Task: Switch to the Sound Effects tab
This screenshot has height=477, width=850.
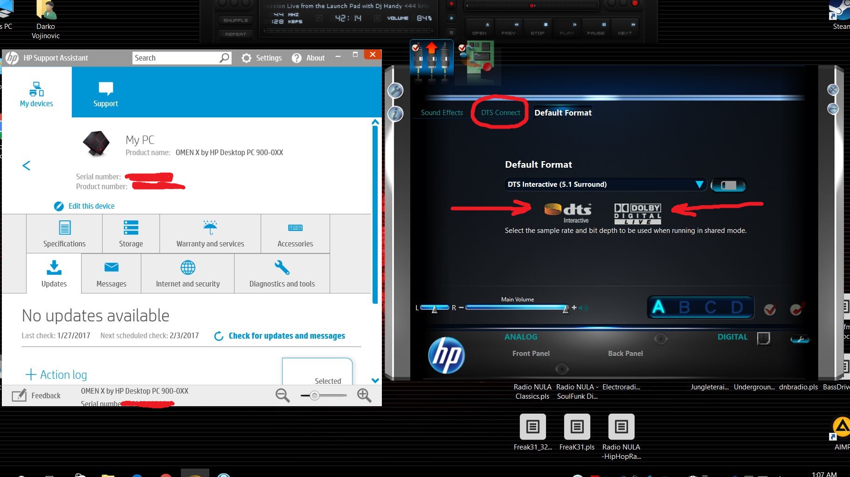Action: [x=442, y=113]
